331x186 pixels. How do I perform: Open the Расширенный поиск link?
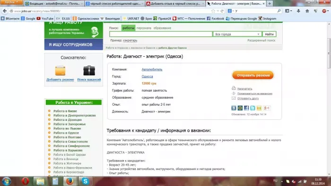coord(261,40)
